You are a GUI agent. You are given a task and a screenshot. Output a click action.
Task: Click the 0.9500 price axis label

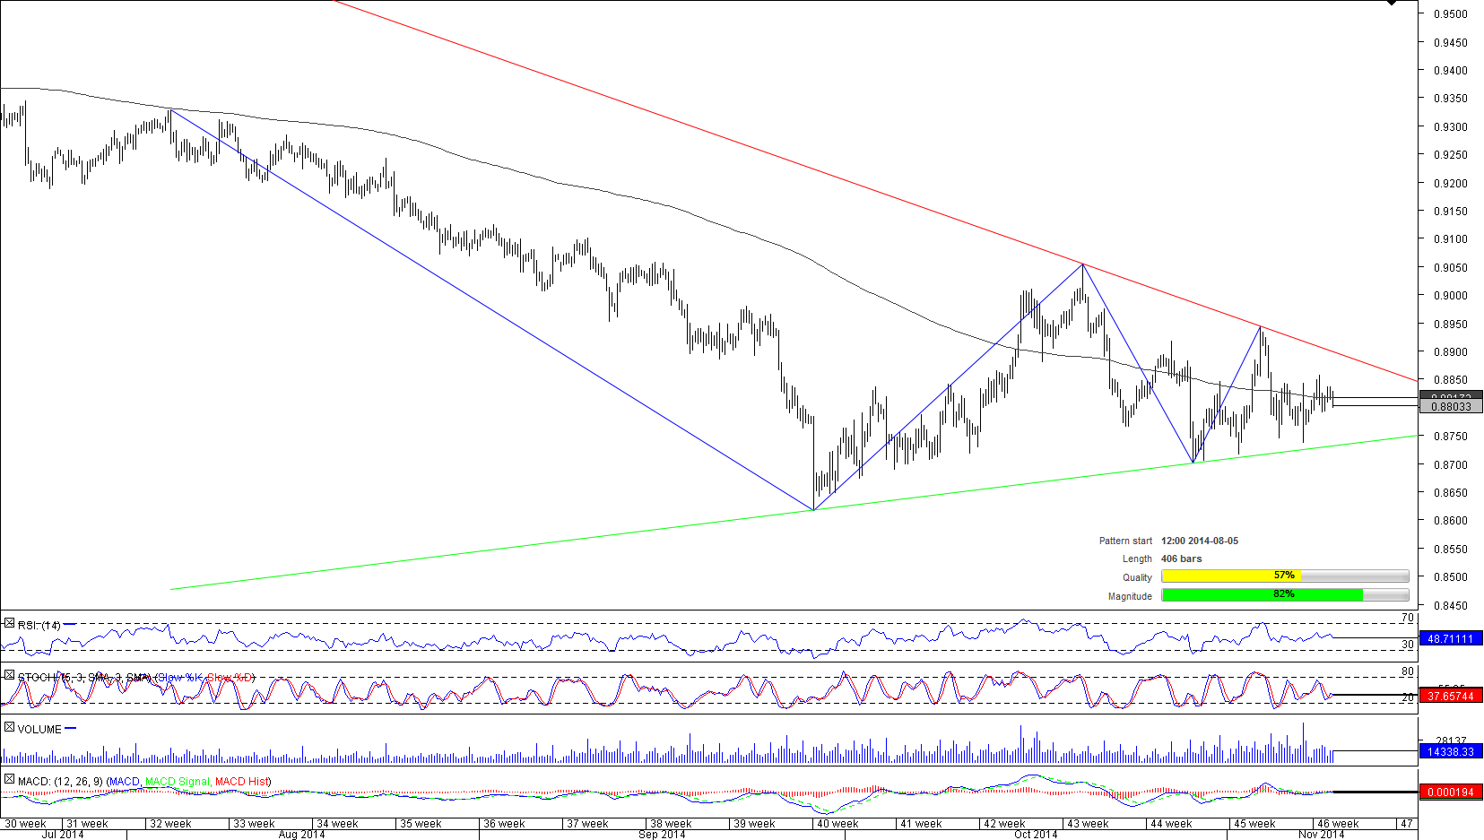tap(1451, 13)
